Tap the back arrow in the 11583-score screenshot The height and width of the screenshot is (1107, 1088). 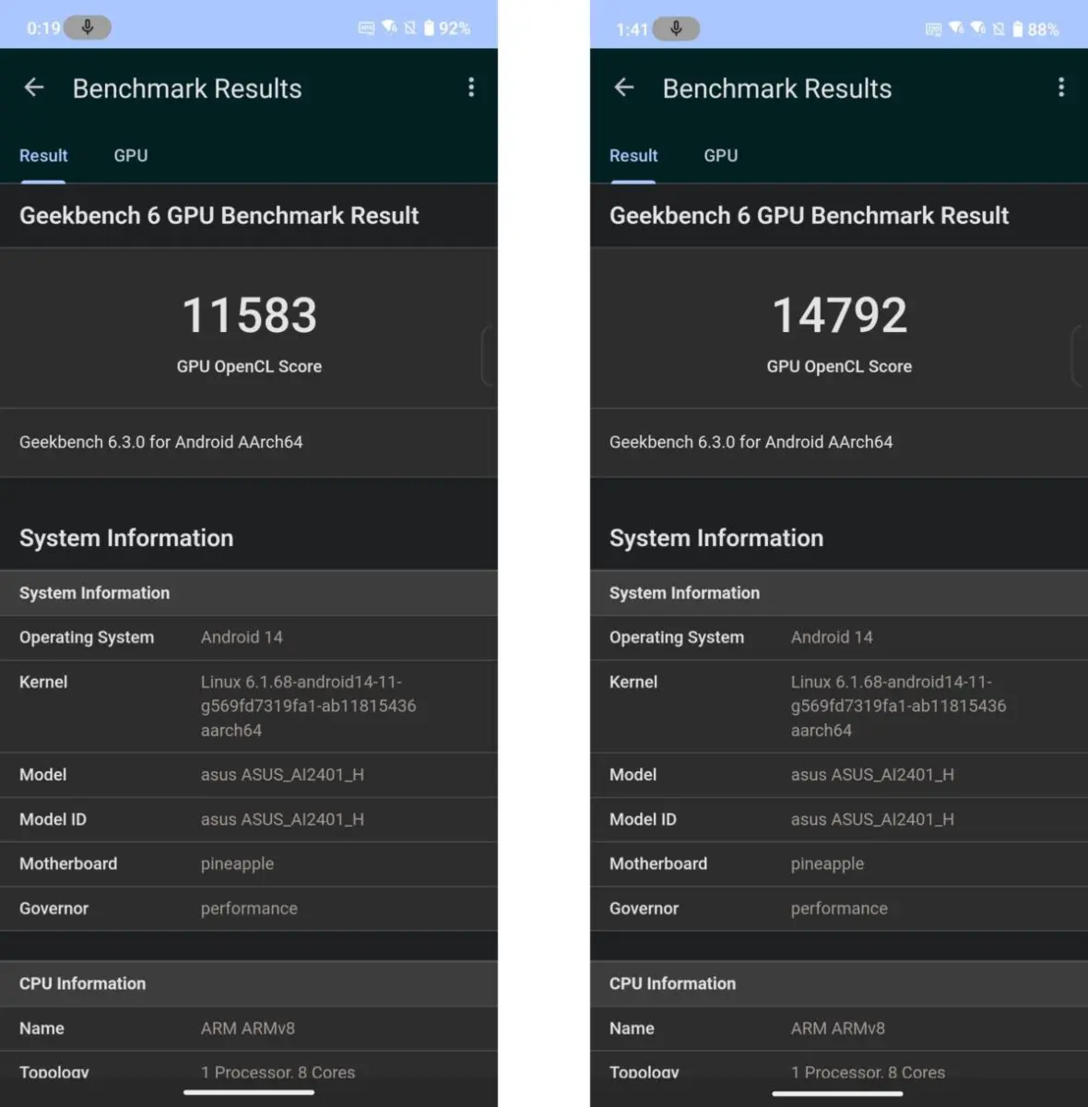tap(34, 88)
